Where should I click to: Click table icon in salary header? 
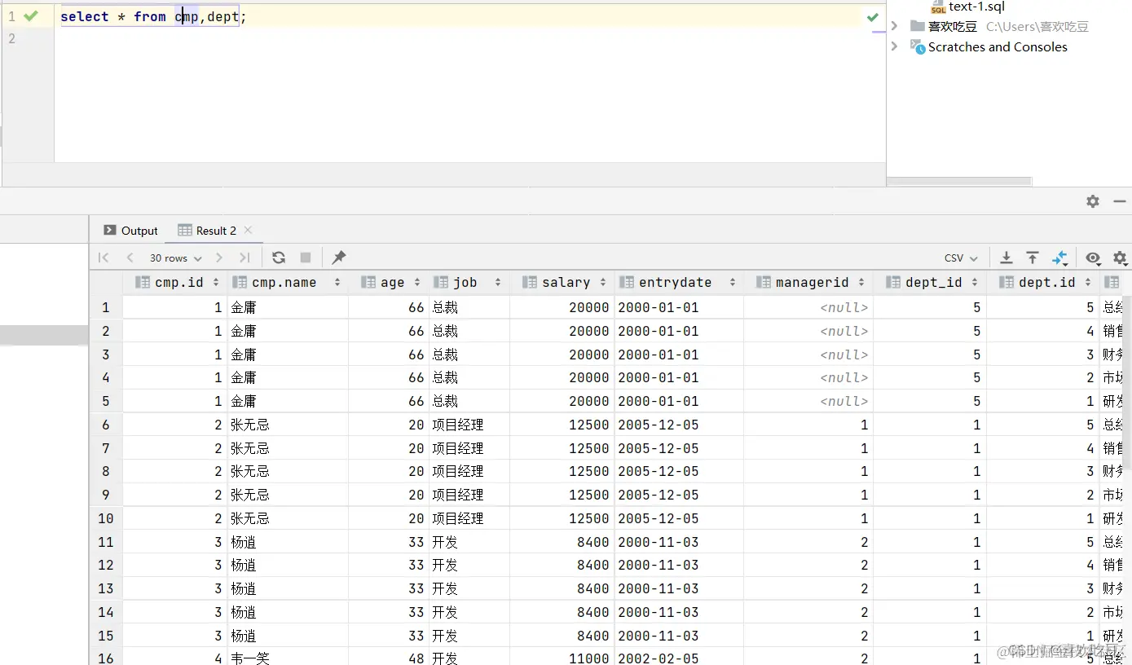(x=530, y=282)
